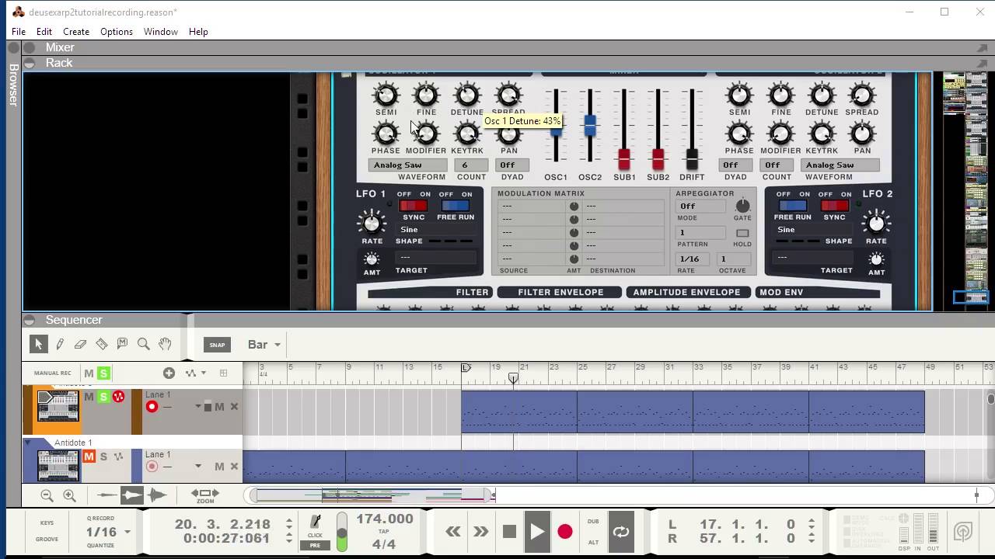Choose the medium waveform zoom icon
995x559 pixels.
(x=132, y=495)
